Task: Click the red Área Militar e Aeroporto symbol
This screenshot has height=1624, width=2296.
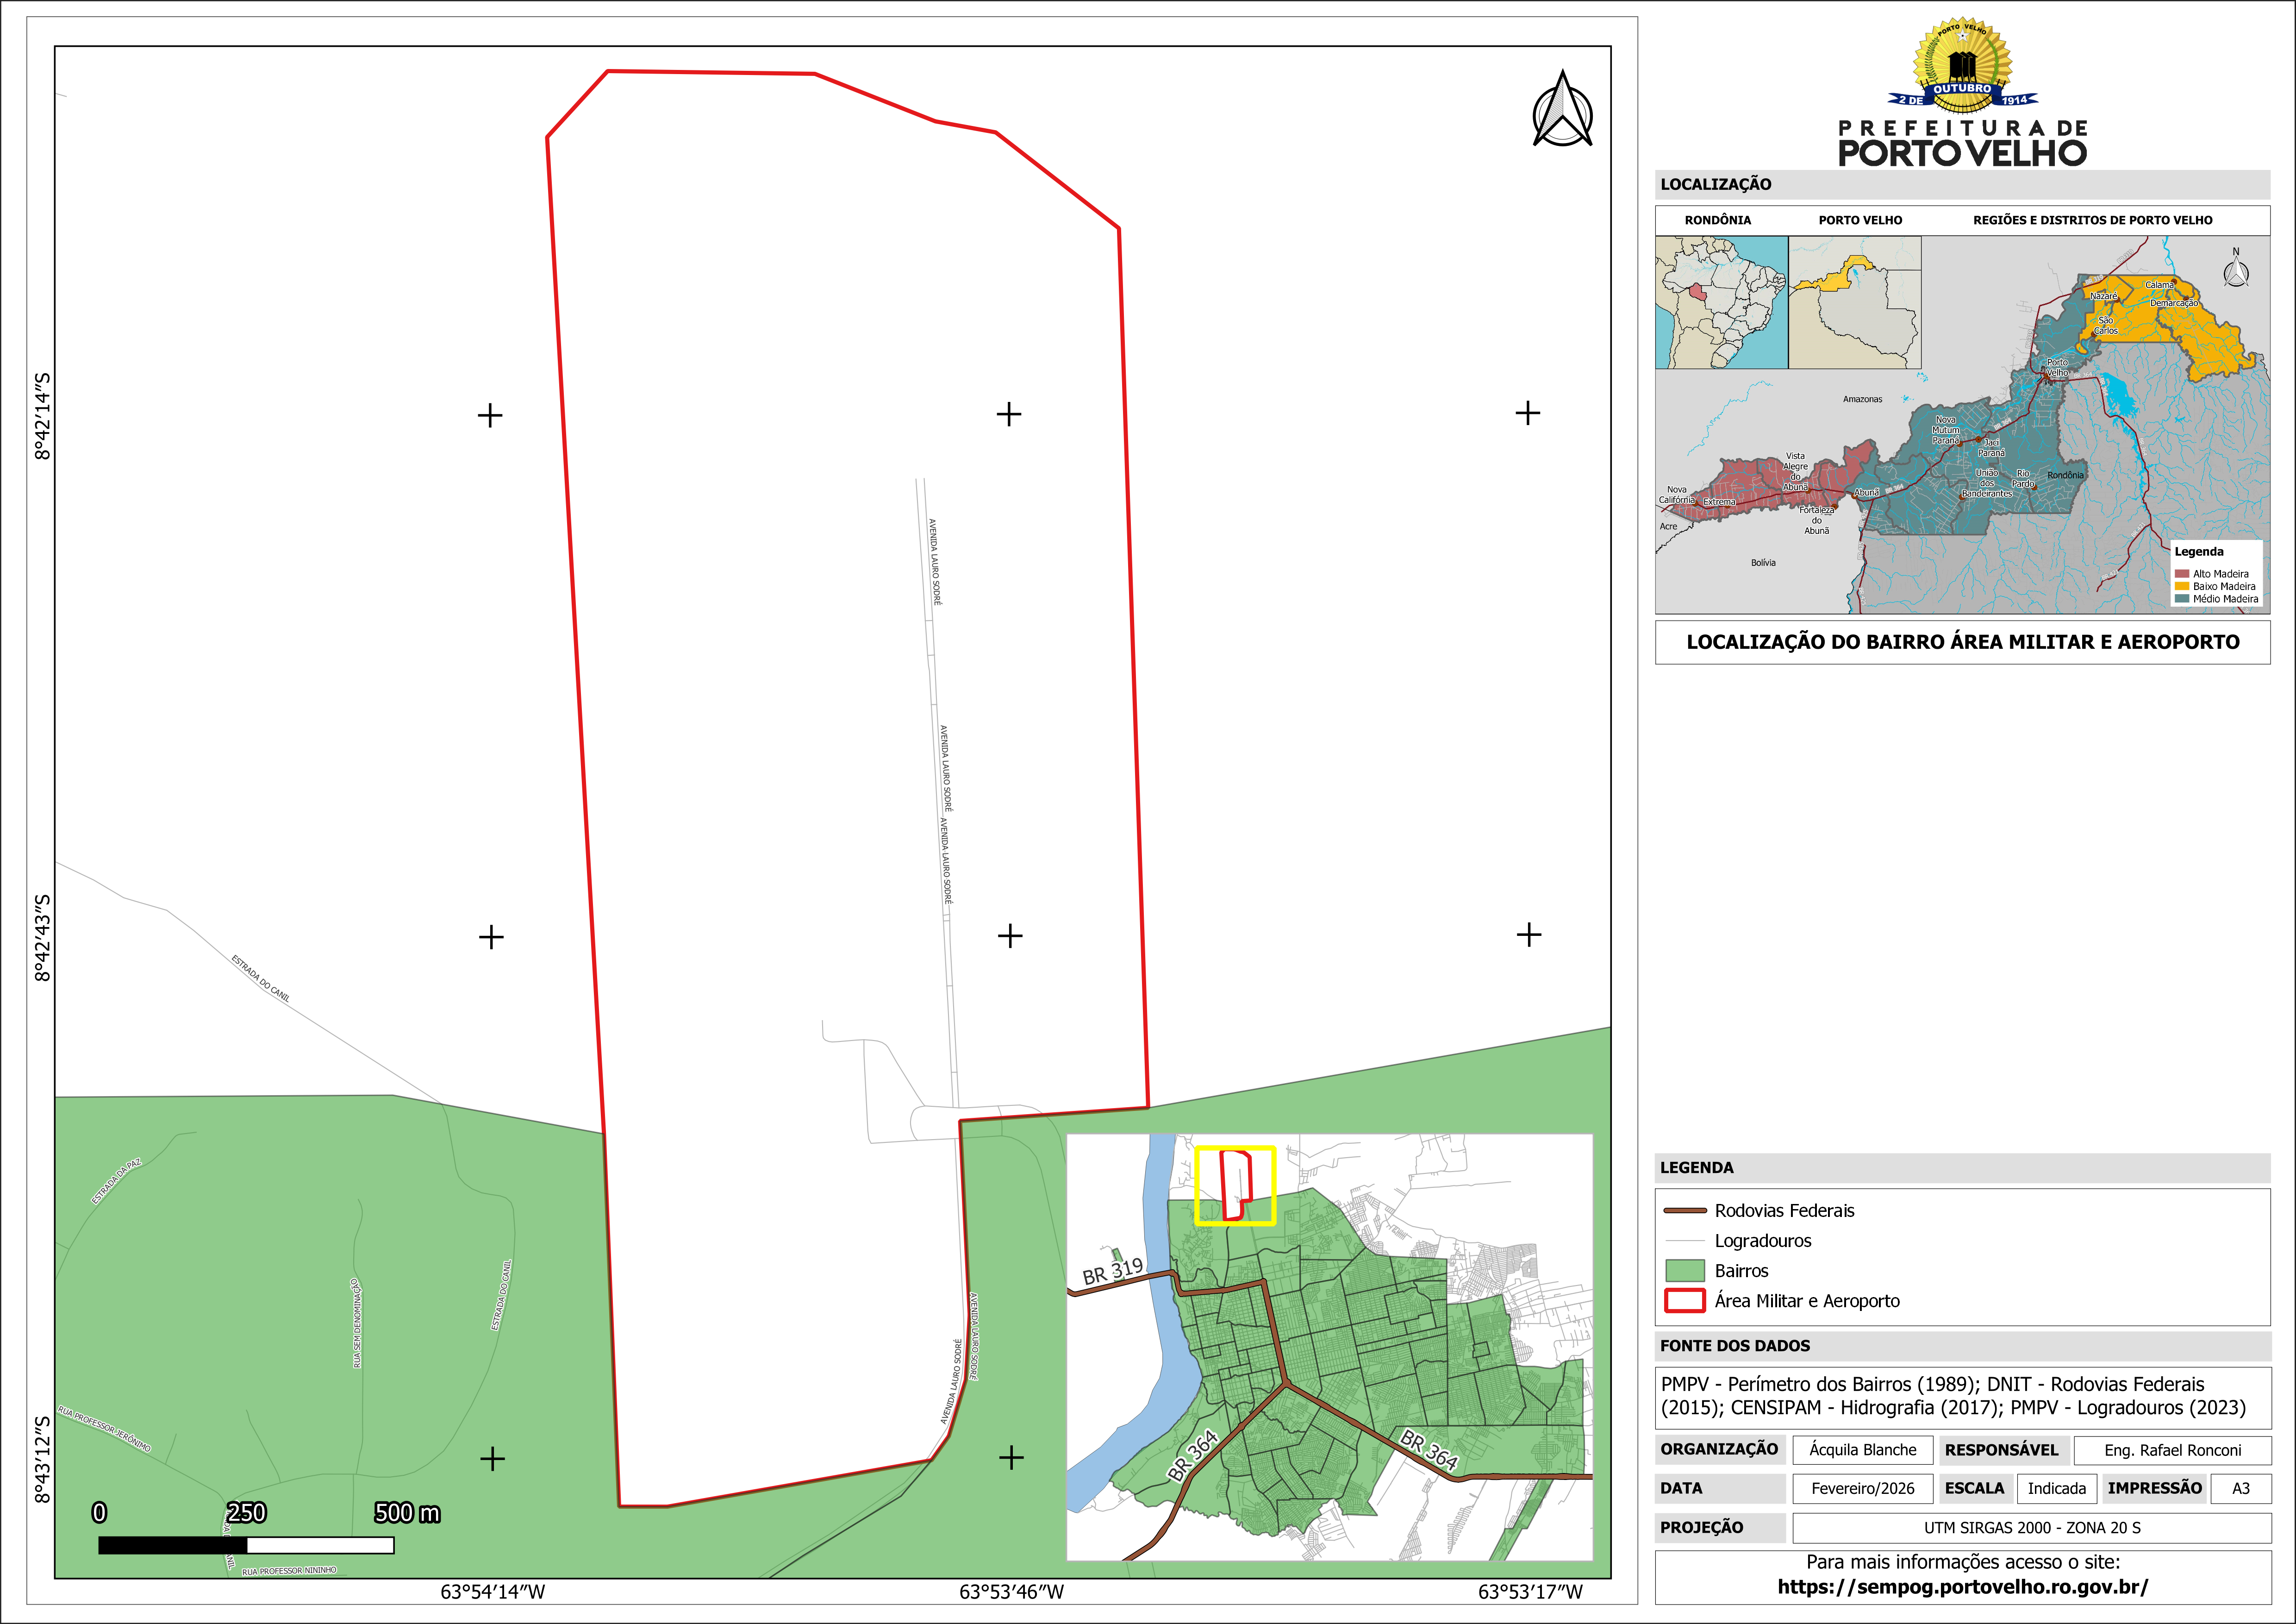Action: tap(1684, 1301)
